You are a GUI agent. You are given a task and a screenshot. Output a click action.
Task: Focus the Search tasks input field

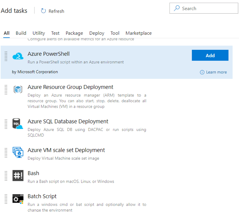(204, 8)
